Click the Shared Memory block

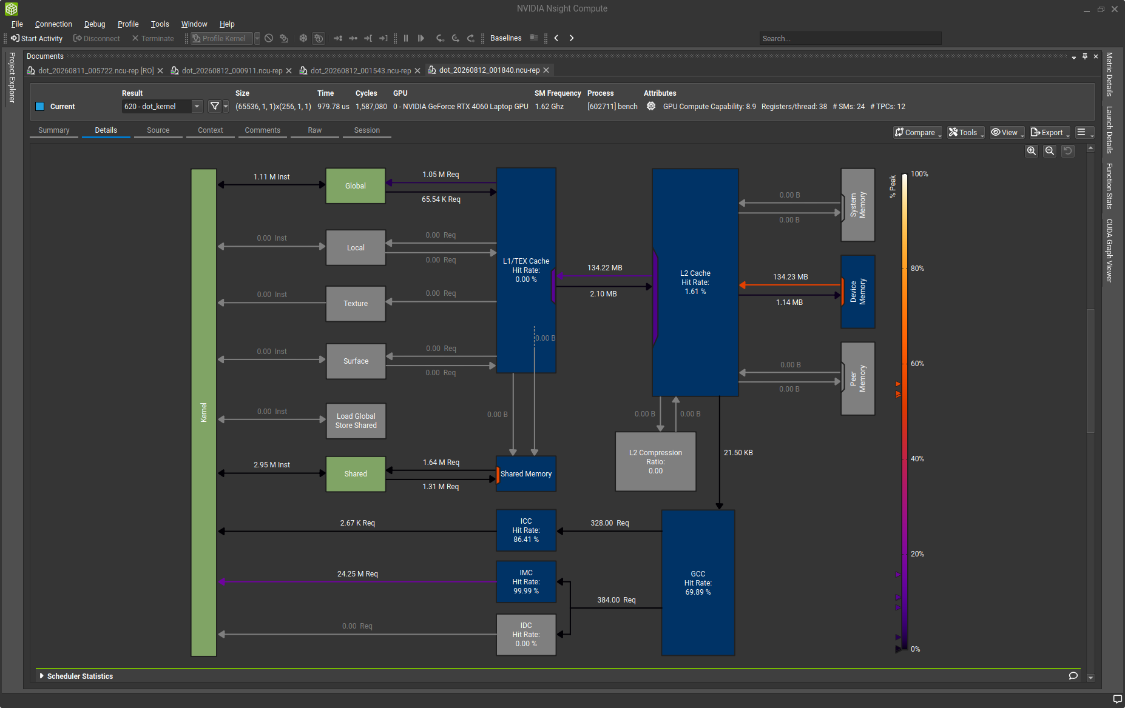tap(526, 474)
